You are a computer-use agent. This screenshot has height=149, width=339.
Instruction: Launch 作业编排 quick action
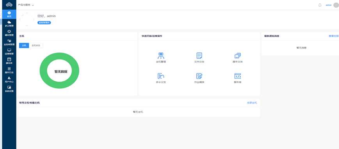[x=199, y=78]
